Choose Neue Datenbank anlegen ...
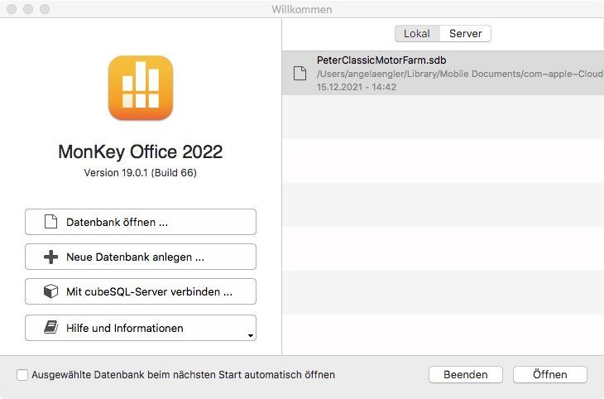 point(141,257)
